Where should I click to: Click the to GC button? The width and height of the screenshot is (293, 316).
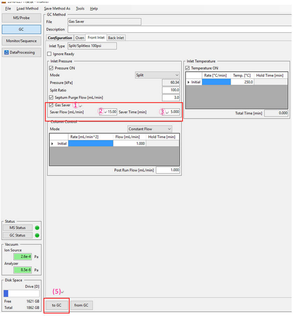57,305
